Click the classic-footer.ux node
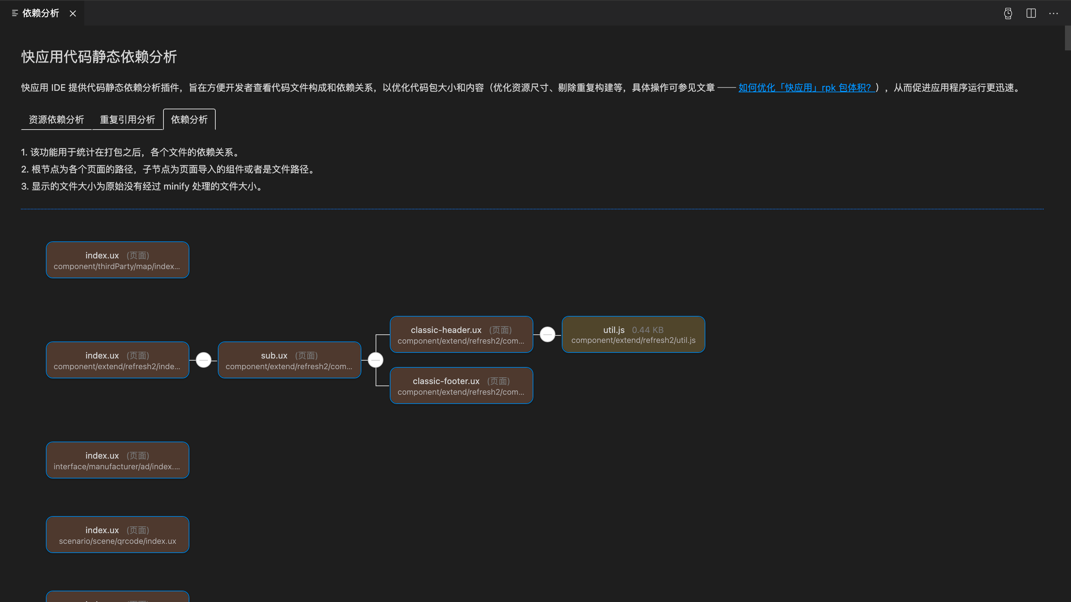Image resolution: width=1071 pixels, height=602 pixels. coord(461,386)
